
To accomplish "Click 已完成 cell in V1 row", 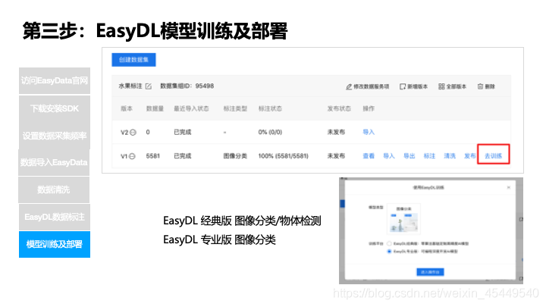I will (x=183, y=156).
